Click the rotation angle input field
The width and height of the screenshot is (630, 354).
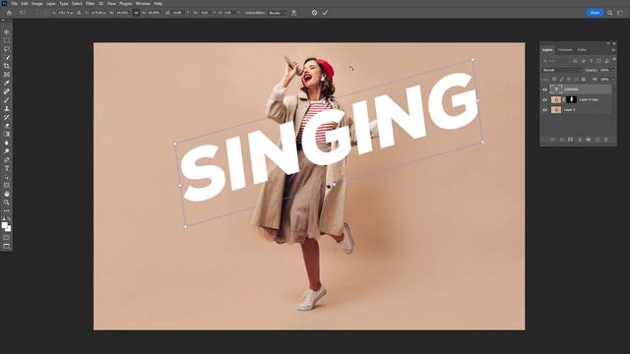pos(177,13)
